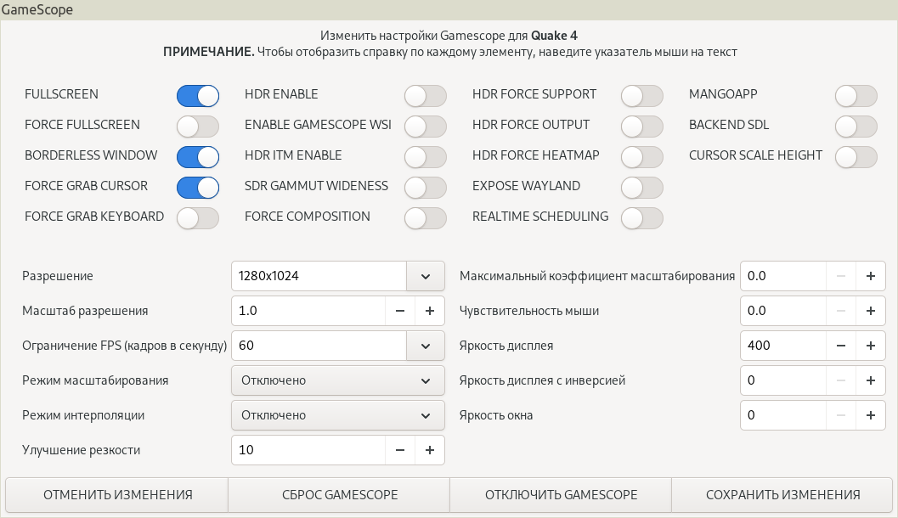The image size is (898, 518).
Task: Open the Разрешение dropdown arrow
Action: 426,276
